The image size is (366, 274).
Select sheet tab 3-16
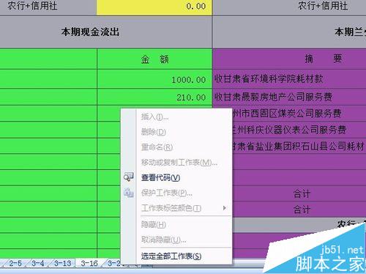89,264
